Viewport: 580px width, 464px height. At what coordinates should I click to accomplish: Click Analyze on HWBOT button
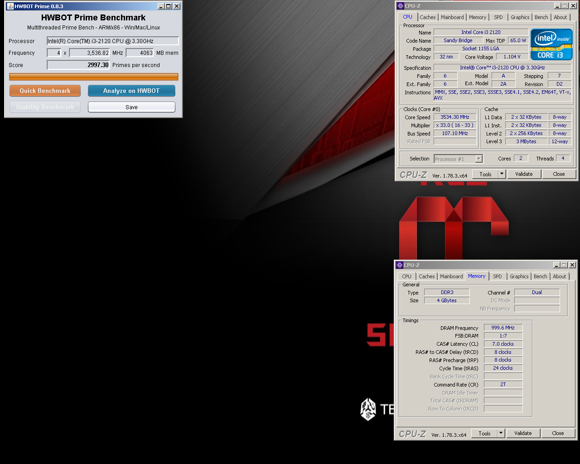(131, 91)
